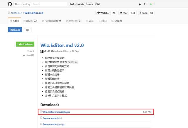
Task: Open the Wiz.Editor.md repository link
Action: 34,13
